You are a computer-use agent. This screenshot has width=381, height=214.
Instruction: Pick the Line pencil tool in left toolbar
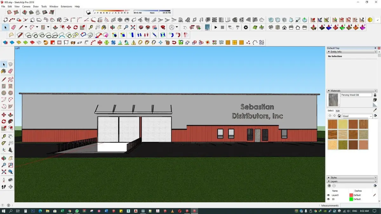[x=4, y=79]
